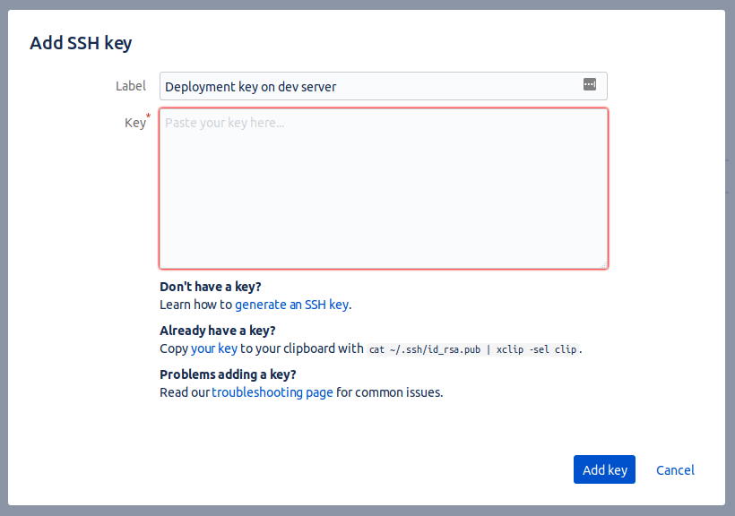Open the generate an SSH key link
Viewport: 735px width, 516px height.
click(292, 305)
